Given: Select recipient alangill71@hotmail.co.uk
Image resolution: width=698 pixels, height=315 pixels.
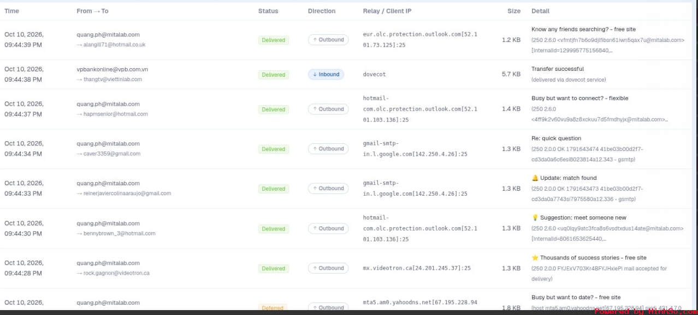Looking at the screenshot, I should point(115,45).
